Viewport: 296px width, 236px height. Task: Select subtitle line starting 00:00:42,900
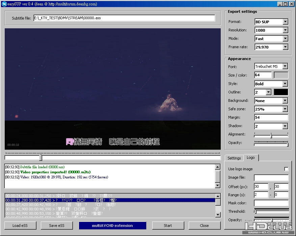[110, 209]
